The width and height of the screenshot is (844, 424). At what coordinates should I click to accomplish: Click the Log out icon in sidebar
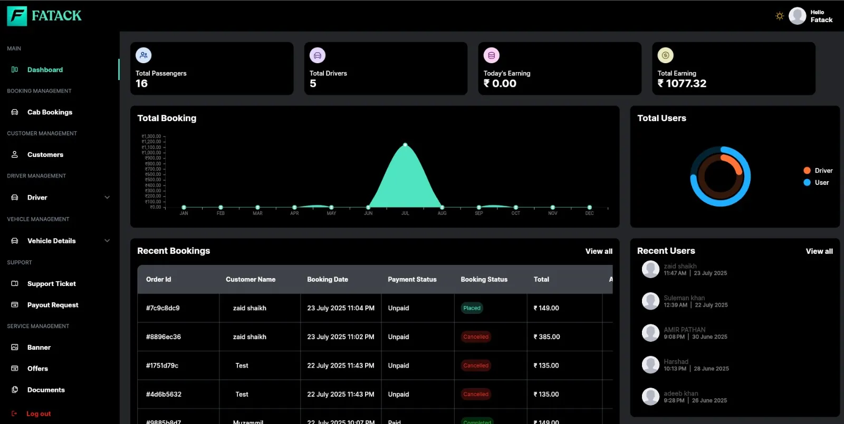tap(14, 414)
